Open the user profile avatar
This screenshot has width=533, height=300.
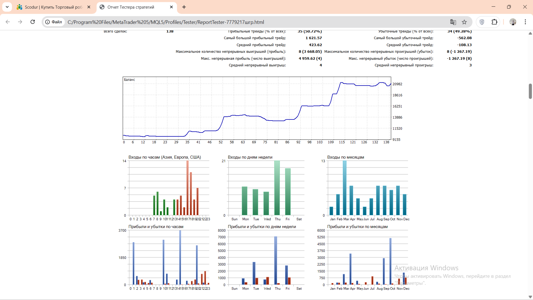pos(513,22)
